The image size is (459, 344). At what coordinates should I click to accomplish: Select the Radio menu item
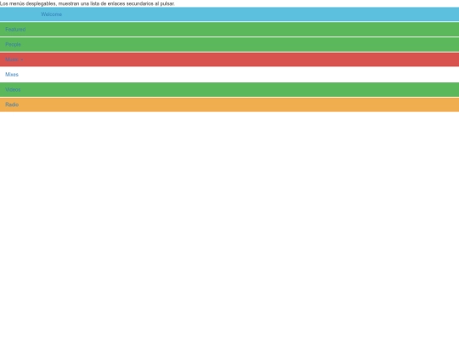[229, 104]
